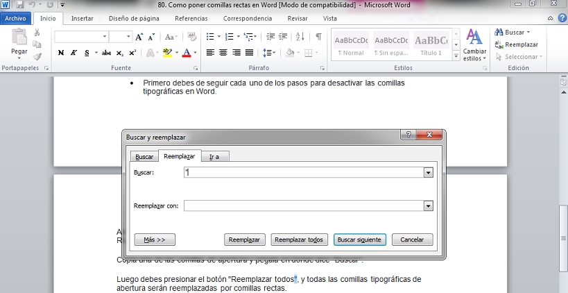Image resolution: width=568 pixels, height=293 pixels.
Task: Apply the Título 1 style
Action: (x=431, y=44)
